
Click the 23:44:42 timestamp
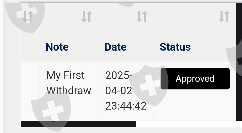(126, 106)
